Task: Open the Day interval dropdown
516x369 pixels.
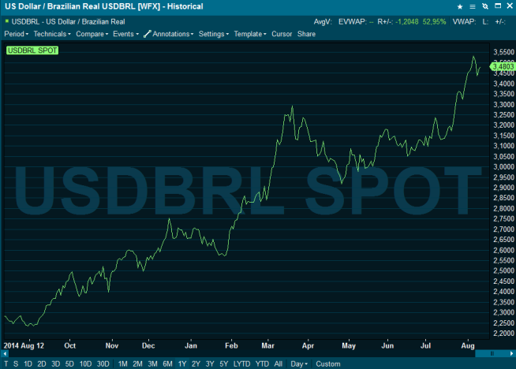Action: click(x=299, y=363)
